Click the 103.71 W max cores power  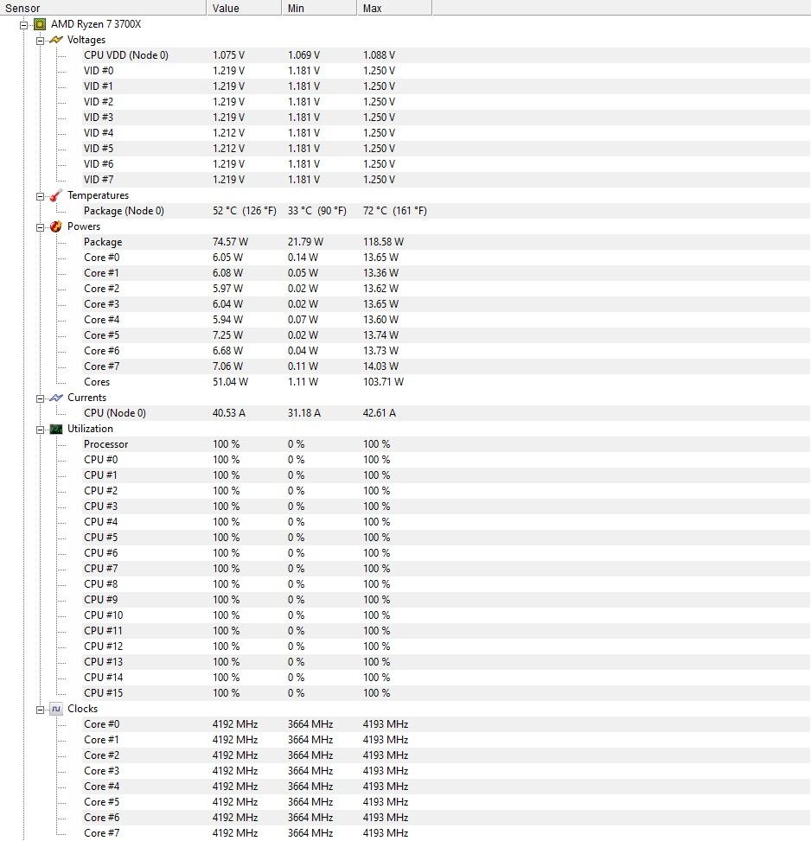(384, 382)
